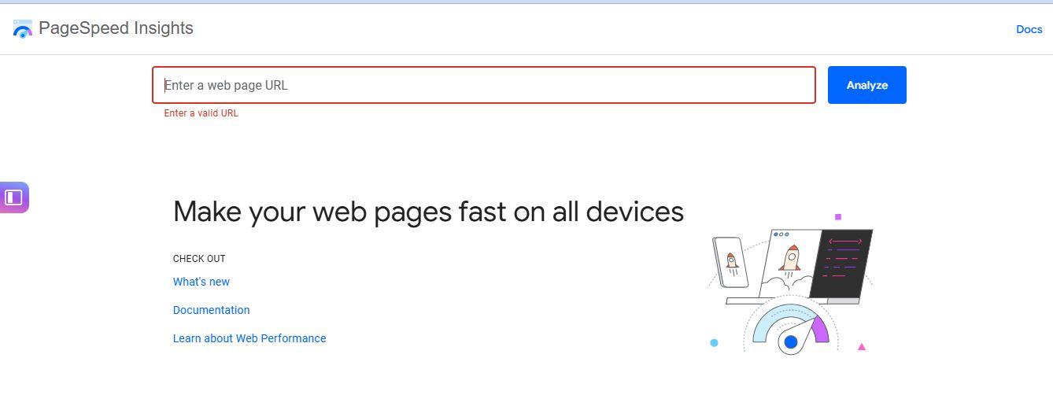Open the Docs link
The image size is (1053, 417).
pyautogui.click(x=1029, y=29)
